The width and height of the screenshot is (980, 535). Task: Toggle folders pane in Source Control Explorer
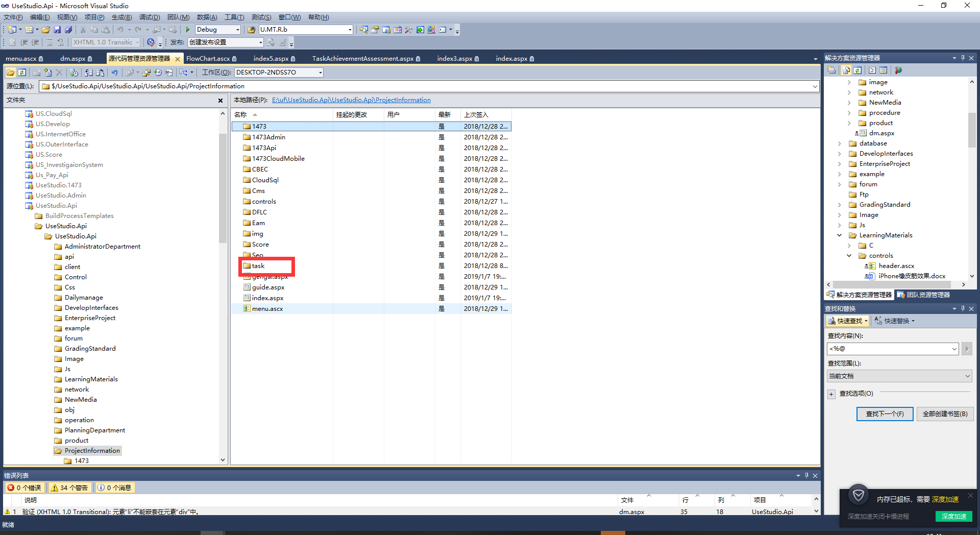[10, 72]
